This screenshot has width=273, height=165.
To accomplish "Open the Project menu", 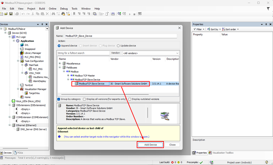I will click(31, 8).
